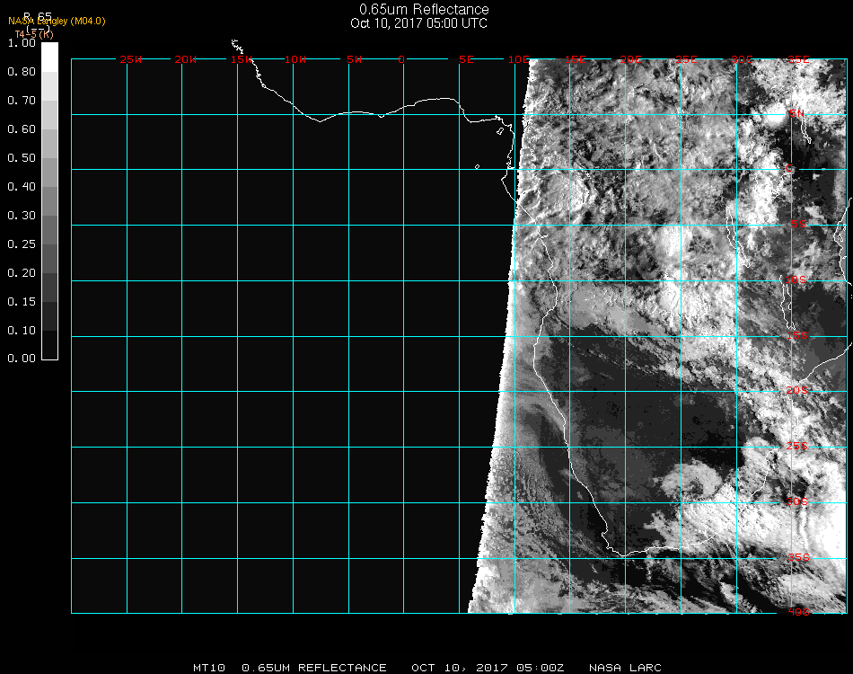
Task: Click the 10S latitude label
Action: click(x=797, y=280)
